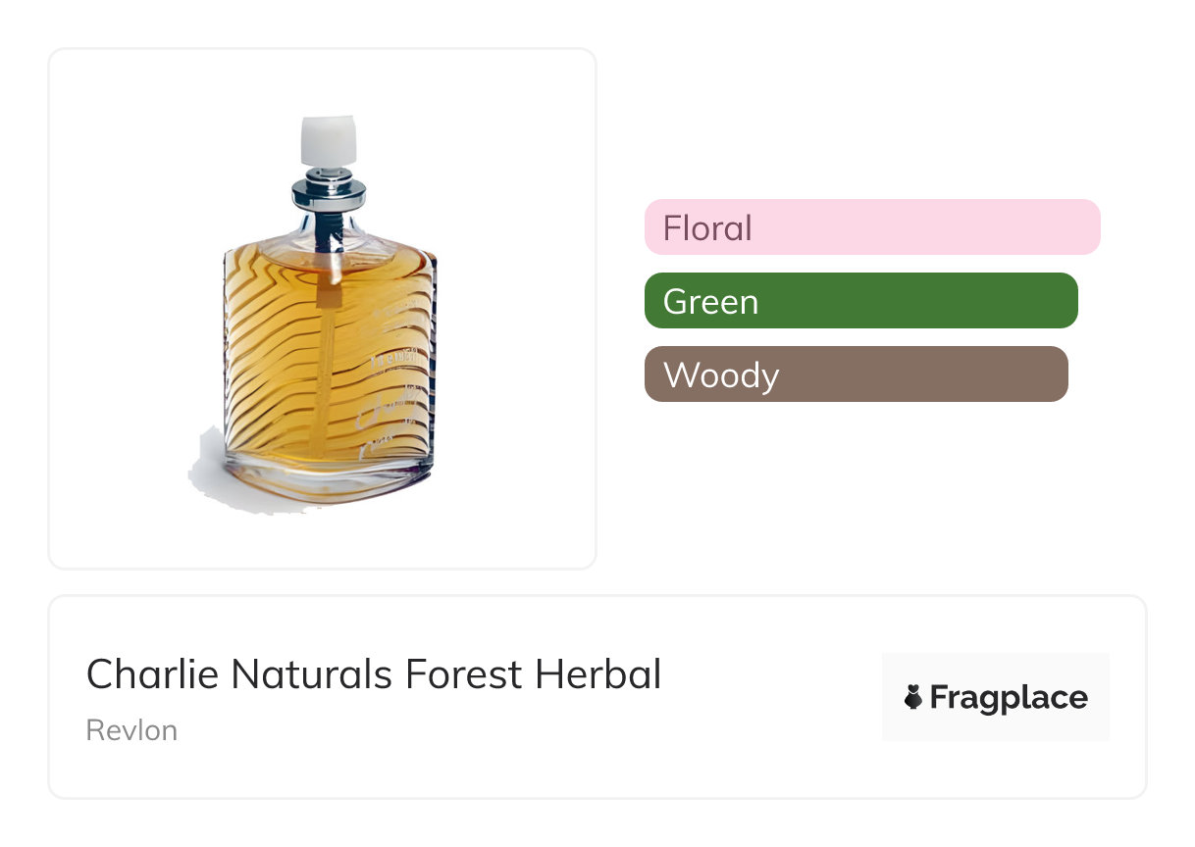Image resolution: width=1195 pixels, height=847 pixels.
Task: Open the Charlie Naturals Forest Herbal title
Action: coord(374,674)
